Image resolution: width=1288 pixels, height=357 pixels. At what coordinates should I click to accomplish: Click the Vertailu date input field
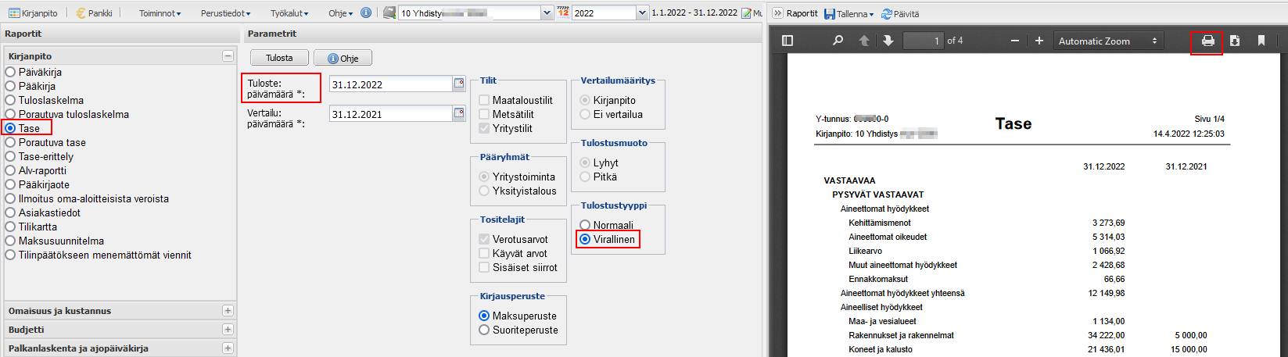pos(391,114)
